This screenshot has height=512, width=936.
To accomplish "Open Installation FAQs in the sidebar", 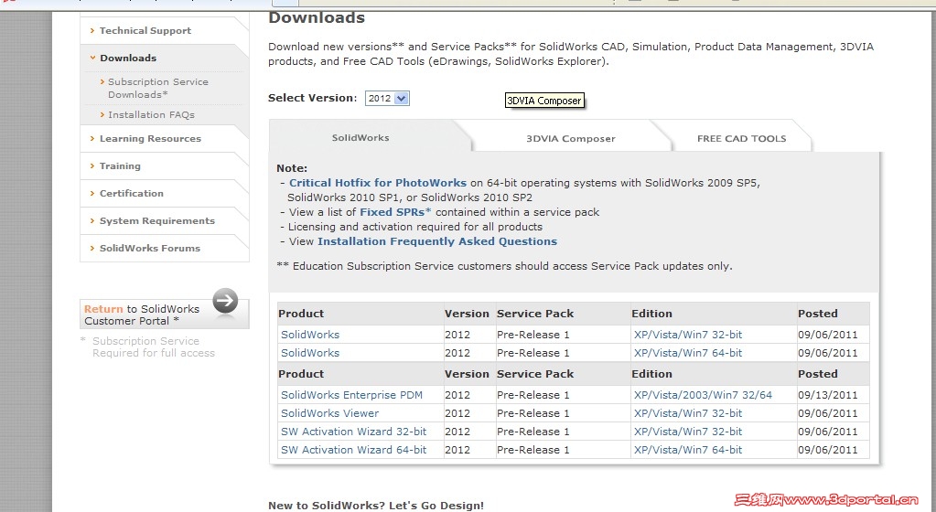I will 151,114.
